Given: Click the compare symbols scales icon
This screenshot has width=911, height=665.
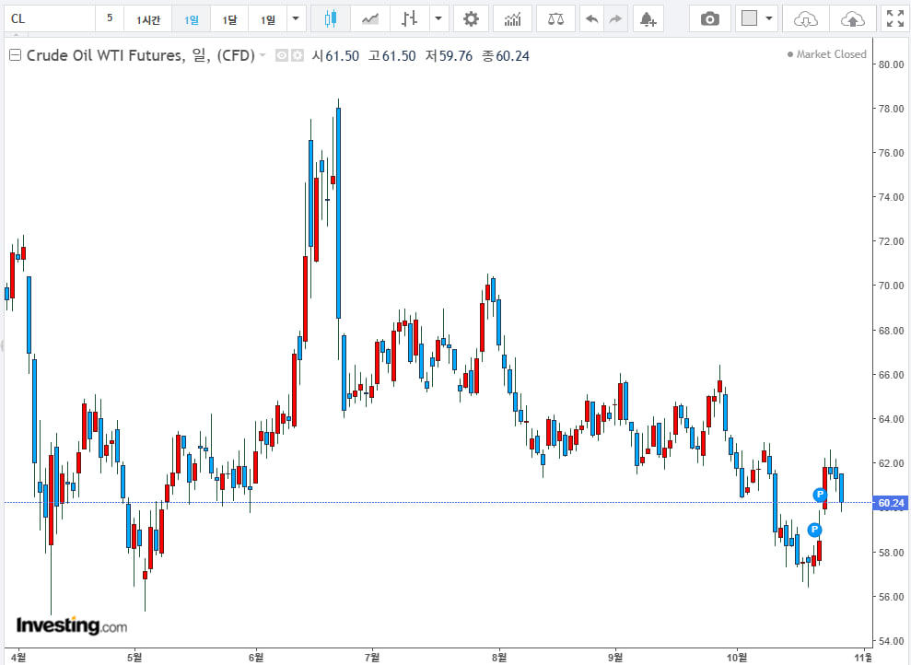Looking at the screenshot, I should [x=555, y=18].
